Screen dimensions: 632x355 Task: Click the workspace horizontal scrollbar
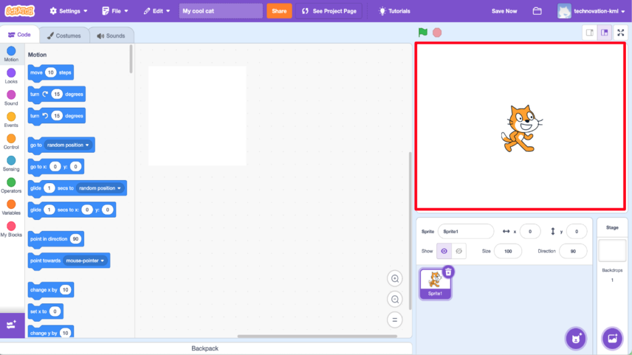(317, 336)
